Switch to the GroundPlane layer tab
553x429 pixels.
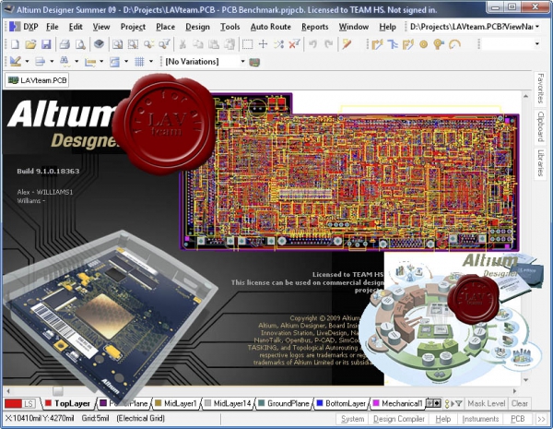pyautogui.click(x=284, y=403)
